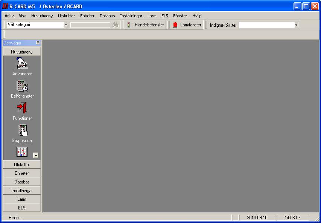Close the R-CARD M5 window
This screenshot has width=321, height=223.
[x=315, y=6]
